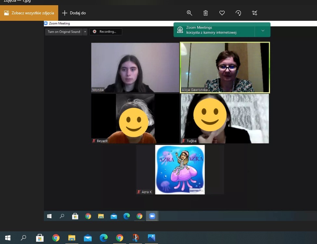Click the zoom magnifier icon in Photos toolbar

[x=189, y=13]
